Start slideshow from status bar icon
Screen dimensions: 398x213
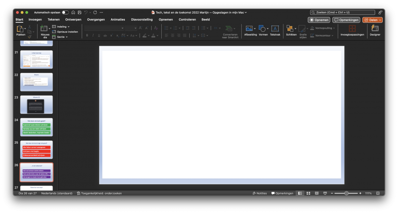(325, 193)
